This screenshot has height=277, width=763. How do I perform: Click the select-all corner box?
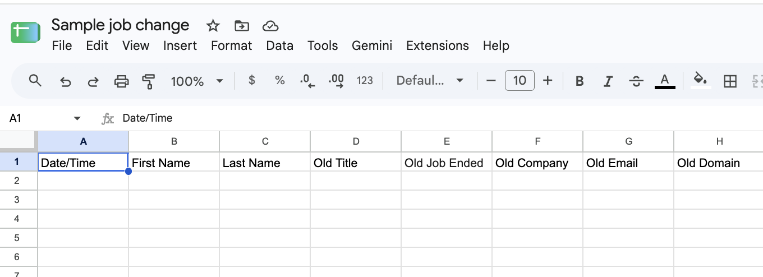(18, 141)
